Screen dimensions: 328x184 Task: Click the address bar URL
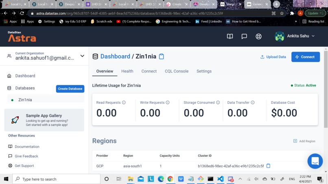pyautogui.click(x=129, y=13)
